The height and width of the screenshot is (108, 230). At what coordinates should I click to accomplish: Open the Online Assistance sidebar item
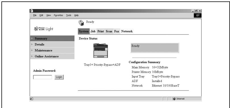pyautogui.click(x=52, y=56)
